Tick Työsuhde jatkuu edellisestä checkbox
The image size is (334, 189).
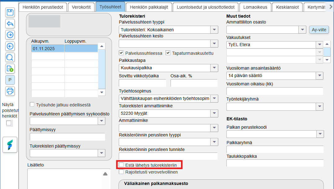pos(32,105)
